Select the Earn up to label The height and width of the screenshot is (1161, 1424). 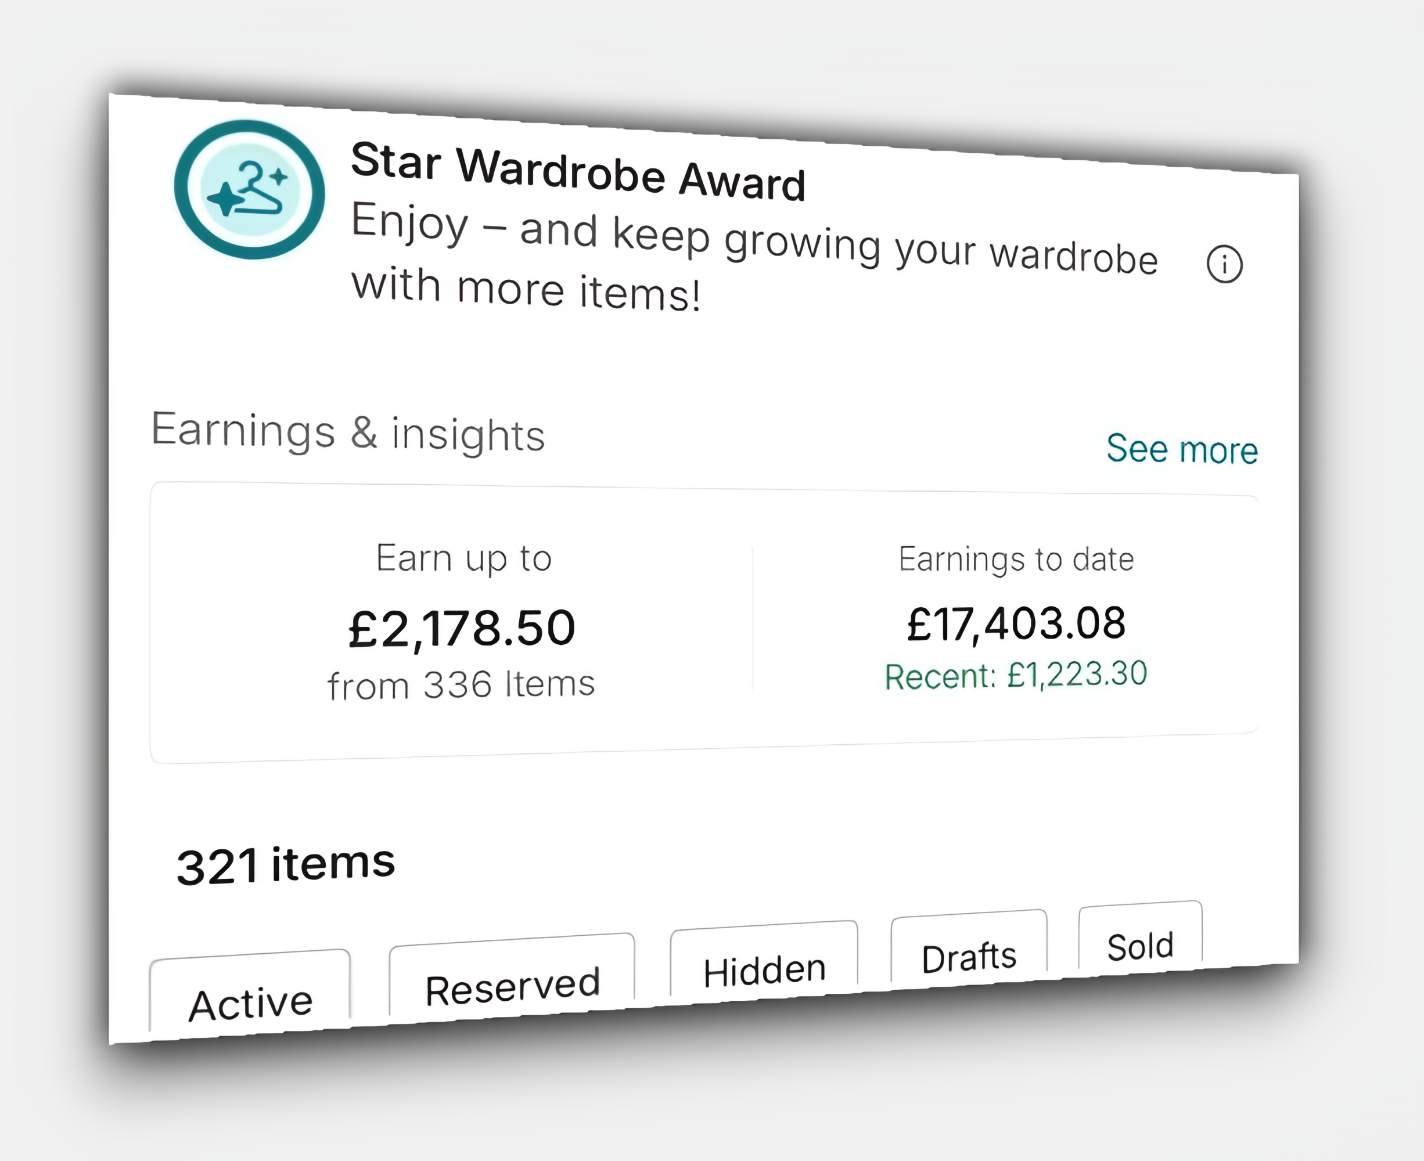tap(464, 558)
